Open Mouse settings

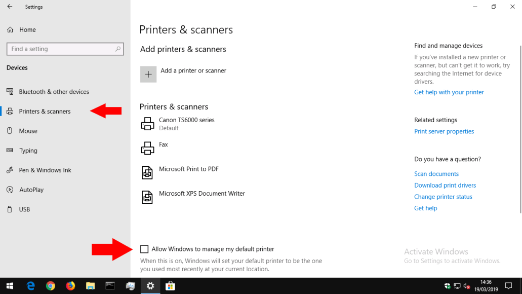coord(28,131)
